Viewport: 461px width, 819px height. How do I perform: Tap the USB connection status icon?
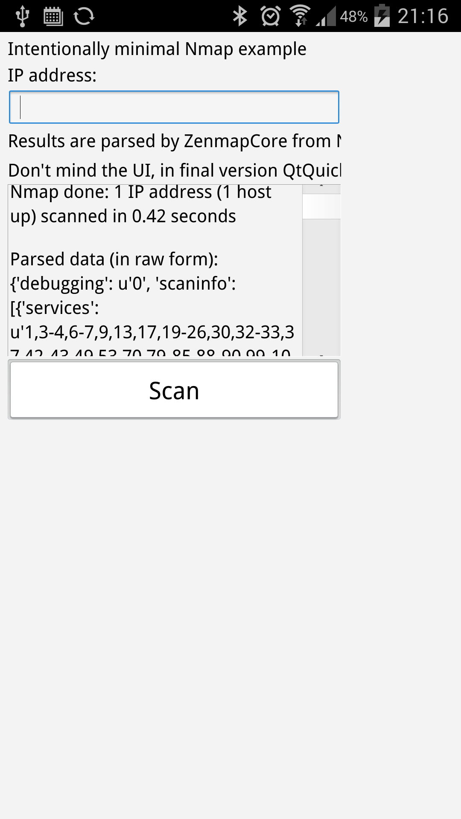tap(22, 16)
